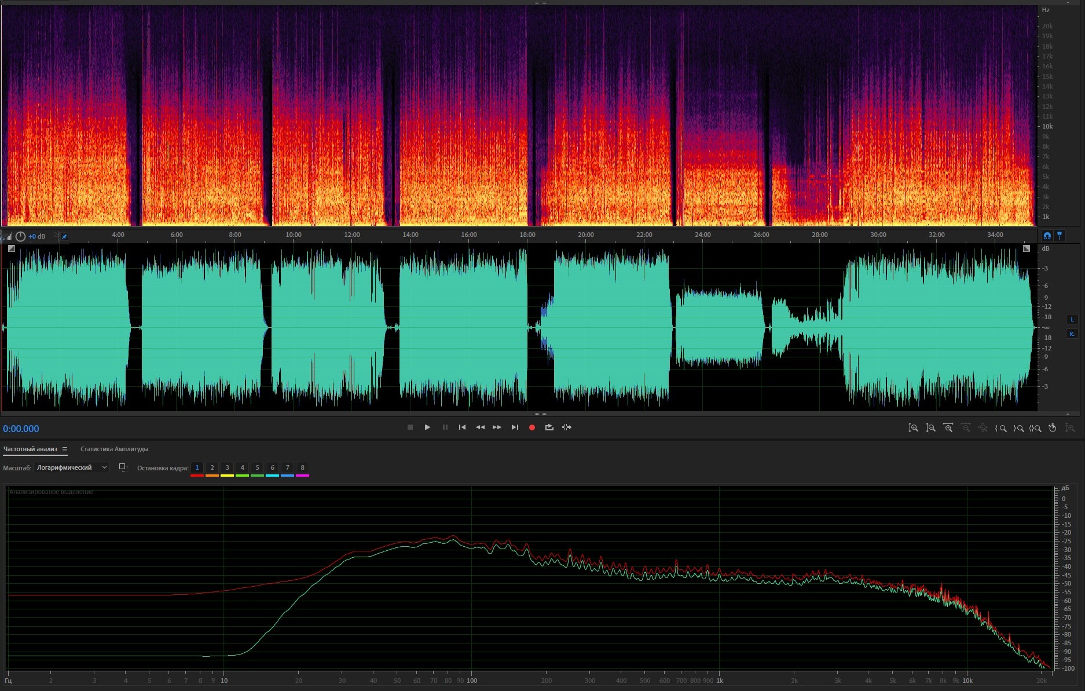Jump to the previous marker button

[462, 427]
